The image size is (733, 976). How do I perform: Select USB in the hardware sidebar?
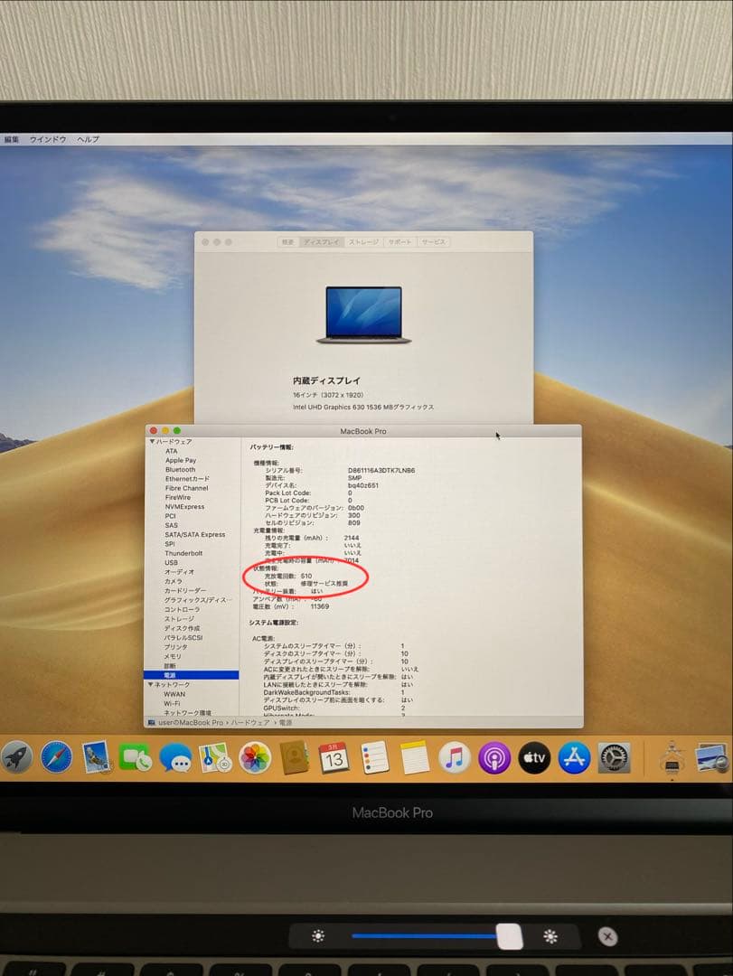[x=172, y=563]
